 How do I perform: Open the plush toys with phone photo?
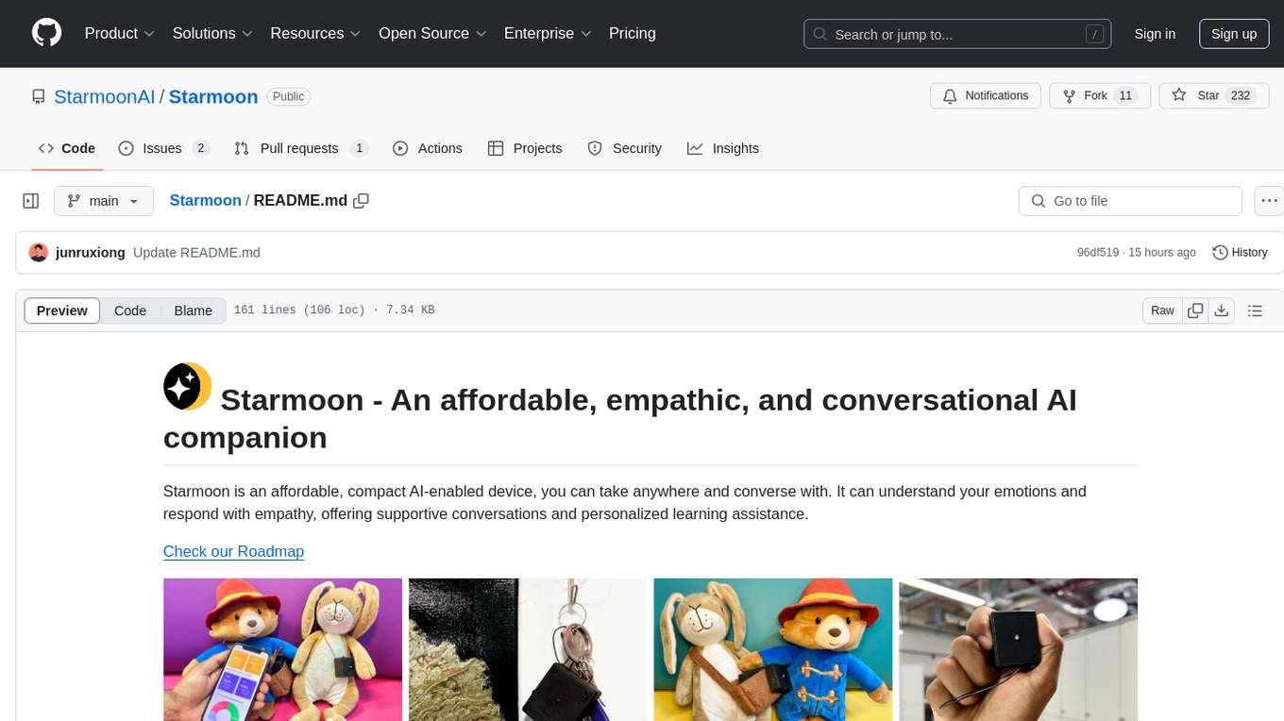pos(283,649)
